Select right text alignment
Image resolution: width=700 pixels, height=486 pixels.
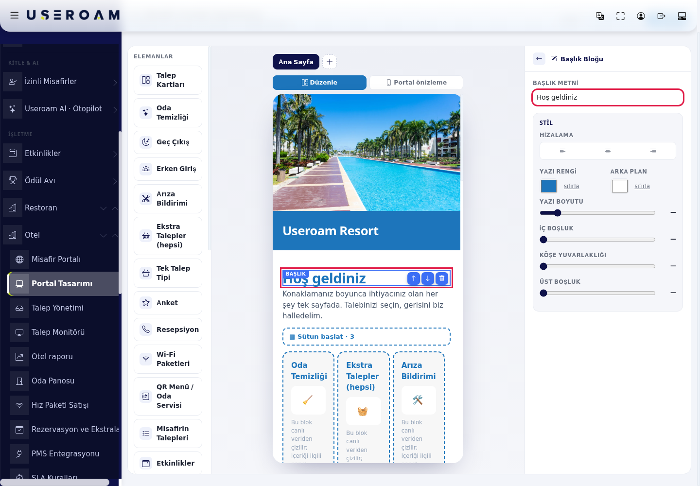[653, 151]
